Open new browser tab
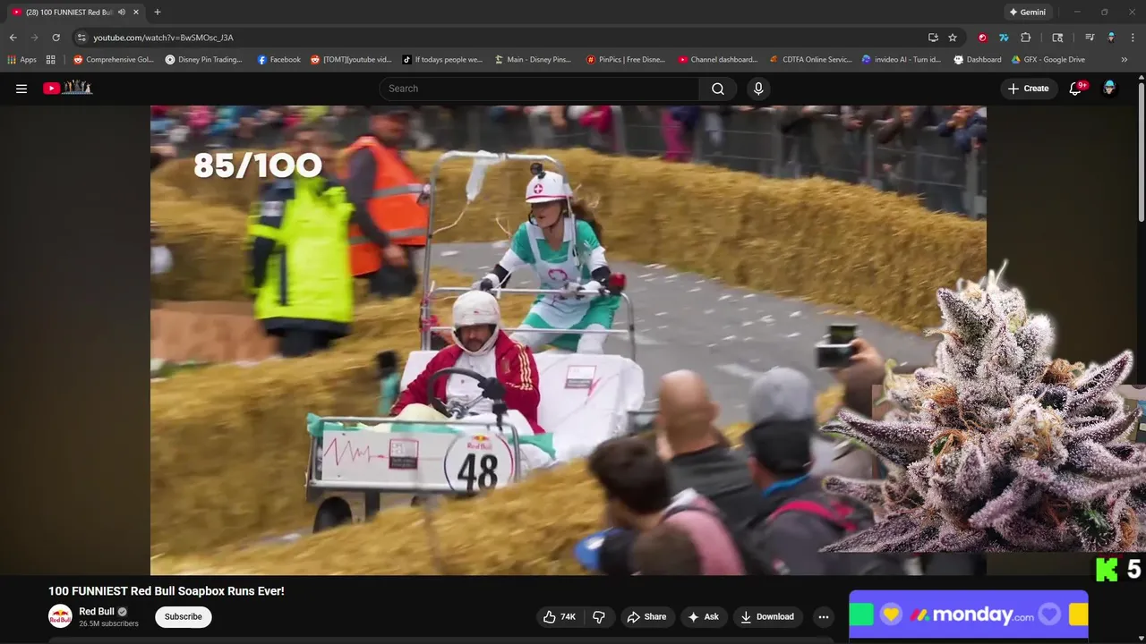This screenshot has height=644, width=1146. tap(158, 13)
